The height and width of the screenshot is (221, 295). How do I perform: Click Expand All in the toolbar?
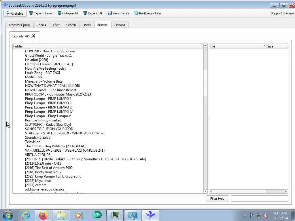coord(93,13)
